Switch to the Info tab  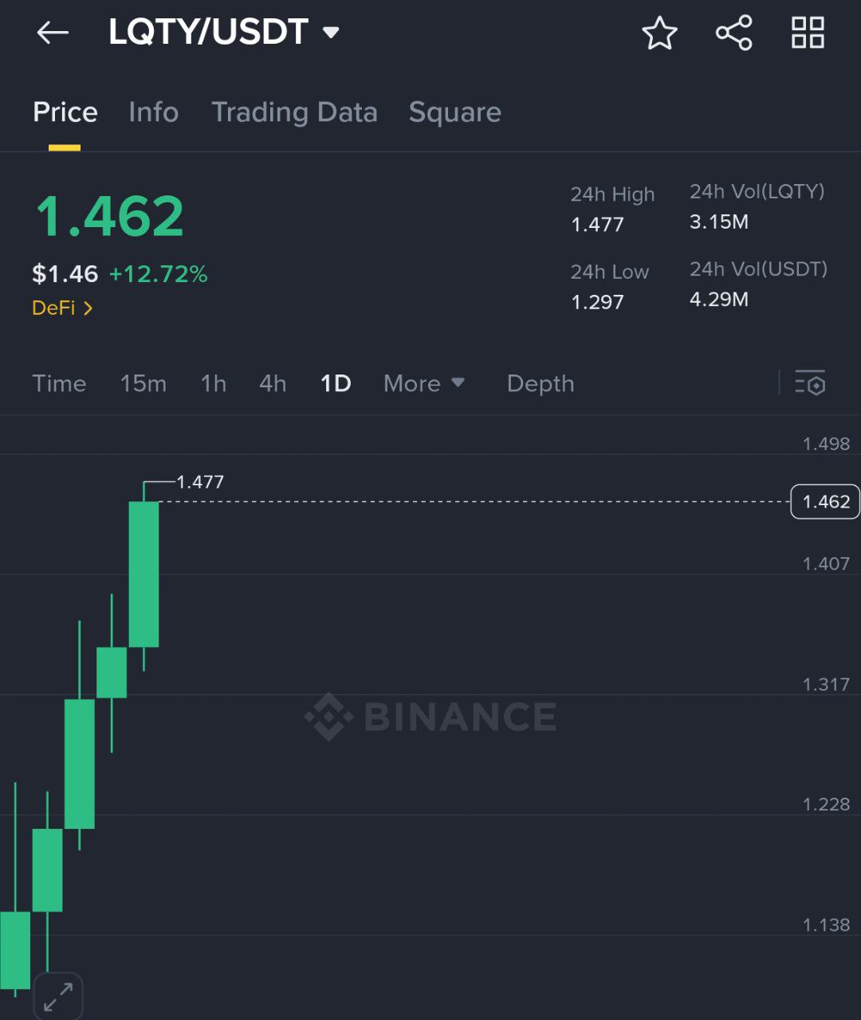pos(153,112)
